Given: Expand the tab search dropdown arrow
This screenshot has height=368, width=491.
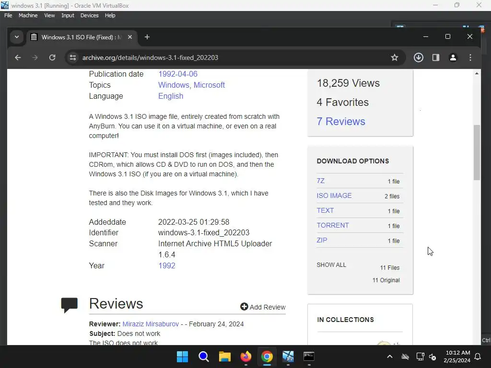Looking at the screenshot, I should [x=17, y=37].
